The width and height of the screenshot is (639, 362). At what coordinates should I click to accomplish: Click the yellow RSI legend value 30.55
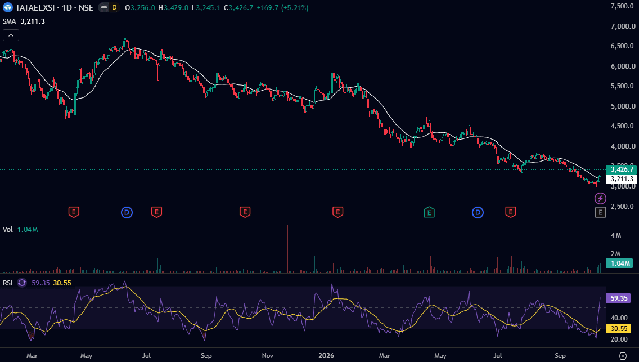(62, 283)
